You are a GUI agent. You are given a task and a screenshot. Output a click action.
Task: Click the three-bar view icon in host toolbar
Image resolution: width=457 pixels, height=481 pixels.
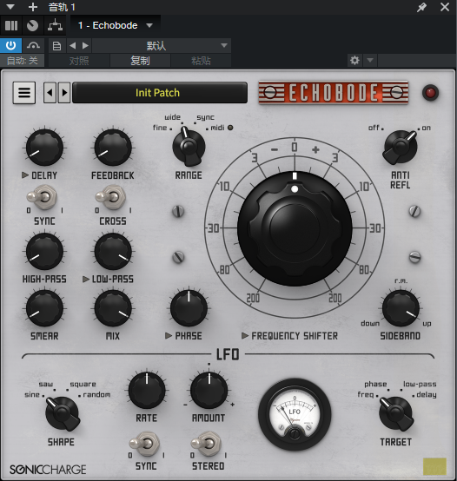point(11,25)
